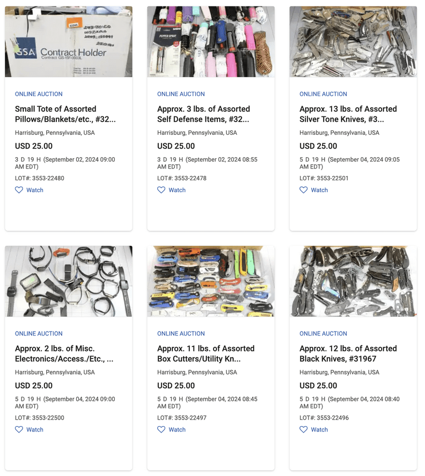Click silver knives pile thumbnail
Screen dimensions: 425x476
click(353, 41)
